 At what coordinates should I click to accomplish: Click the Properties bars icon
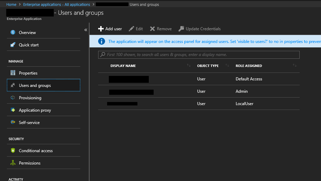tap(13, 73)
